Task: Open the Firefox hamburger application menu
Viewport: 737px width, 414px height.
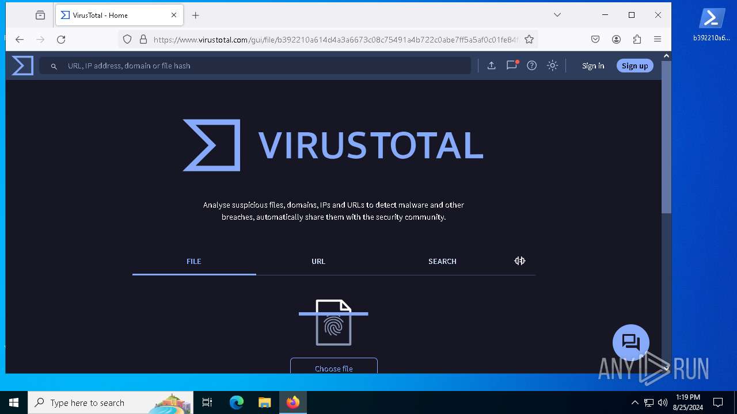Action: coord(658,39)
